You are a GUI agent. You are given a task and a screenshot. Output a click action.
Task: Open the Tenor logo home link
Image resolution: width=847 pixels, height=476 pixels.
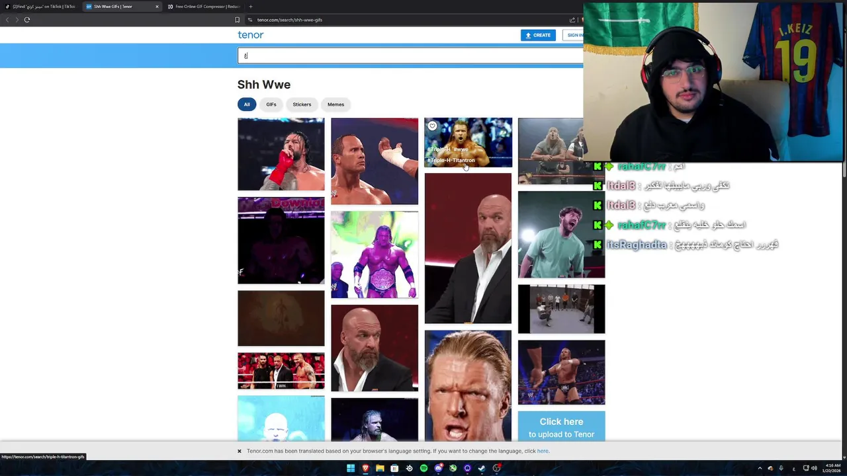(x=250, y=35)
